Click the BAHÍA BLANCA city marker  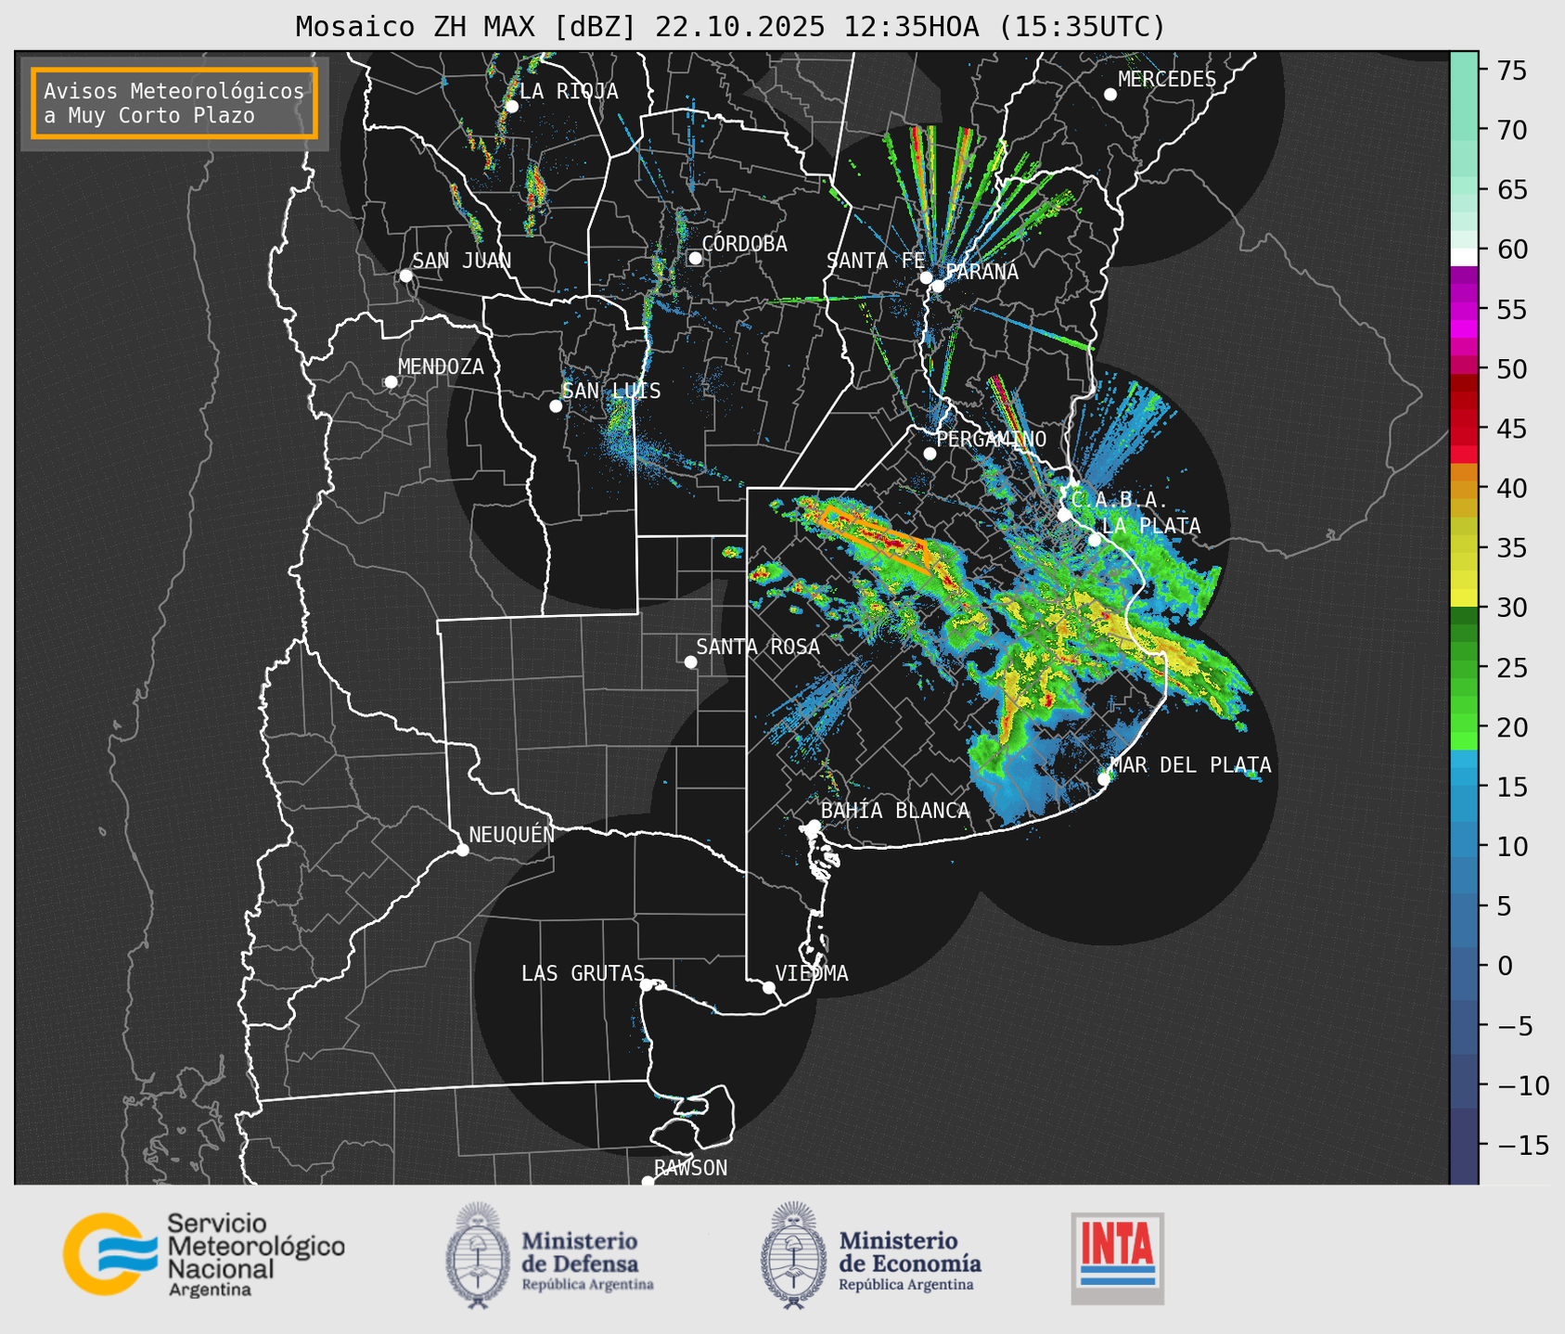[x=814, y=826]
